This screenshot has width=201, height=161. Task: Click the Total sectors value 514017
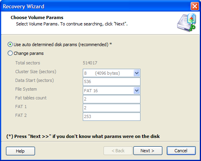[x=90, y=63]
